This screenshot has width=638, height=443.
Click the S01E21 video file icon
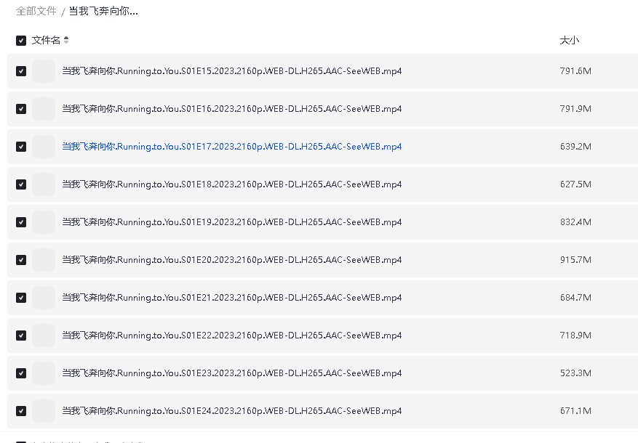pyautogui.click(x=44, y=298)
